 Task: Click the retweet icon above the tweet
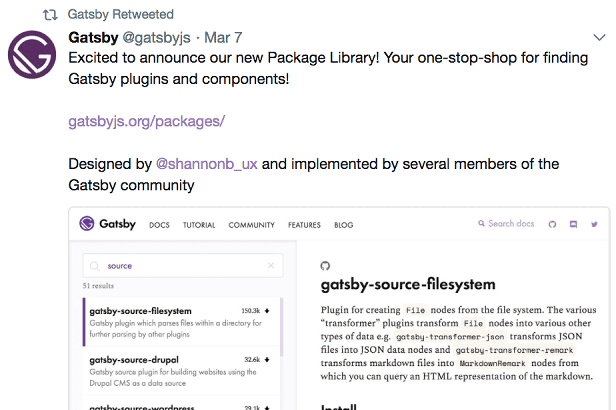point(50,15)
